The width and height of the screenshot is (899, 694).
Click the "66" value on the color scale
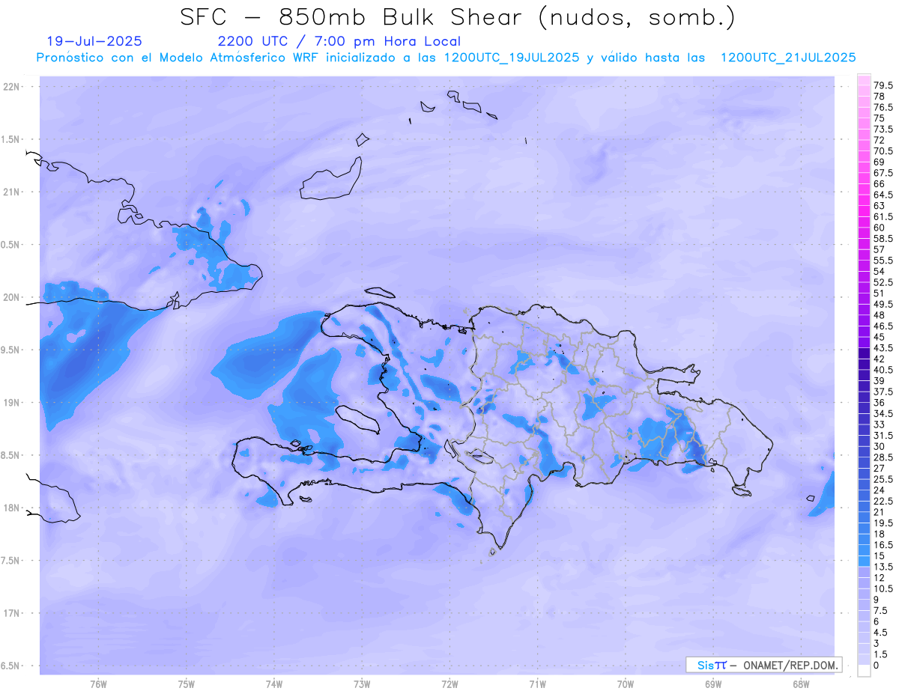pos(880,183)
